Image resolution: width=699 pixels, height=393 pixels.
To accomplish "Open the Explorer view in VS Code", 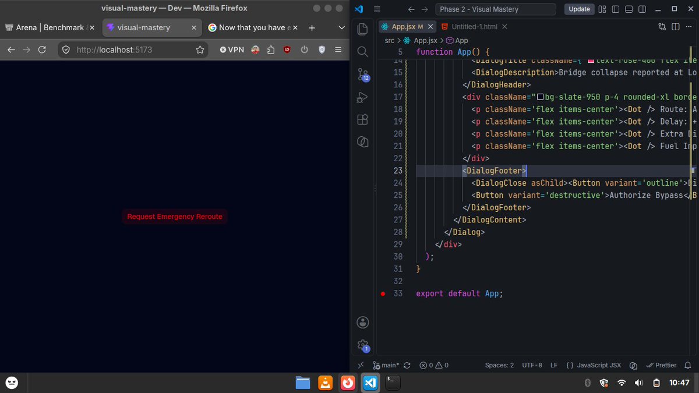I will click(362, 29).
